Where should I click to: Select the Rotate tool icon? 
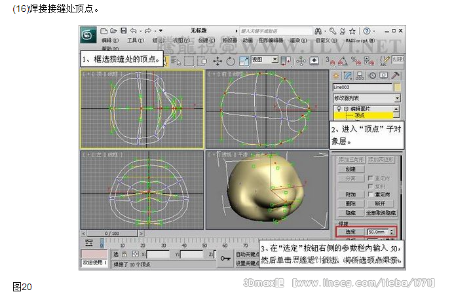[231, 62]
